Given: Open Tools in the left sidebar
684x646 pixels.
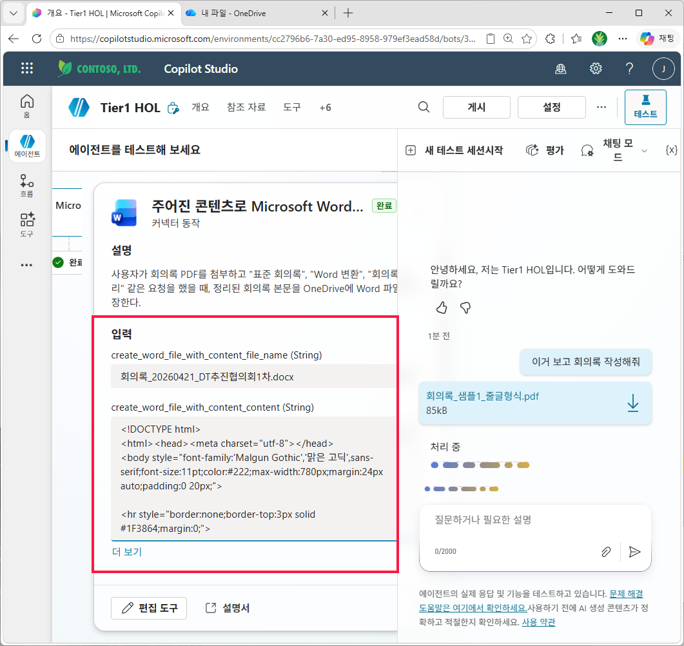Looking at the screenshot, I should 26,225.
